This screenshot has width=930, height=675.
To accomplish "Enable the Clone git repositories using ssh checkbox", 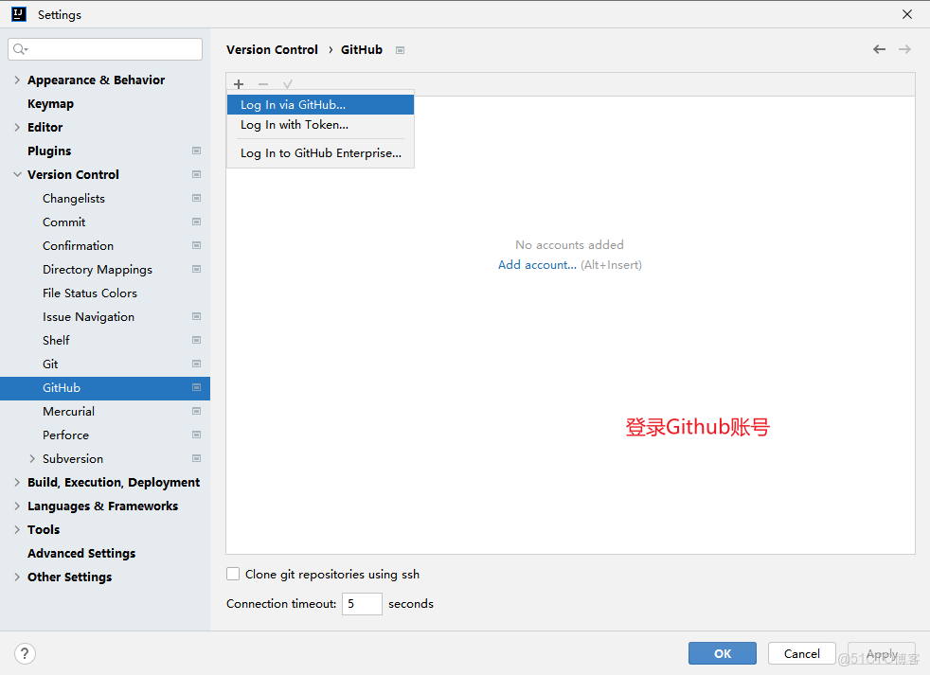I will pyautogui.click(x=232, y=573).
